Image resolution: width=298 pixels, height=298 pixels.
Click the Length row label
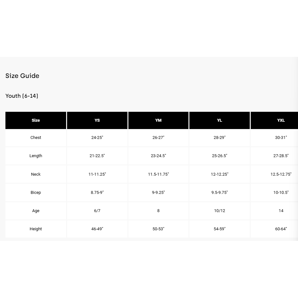tap(36, 156)
